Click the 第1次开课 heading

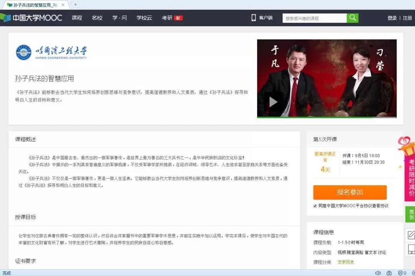pos(325,139)
